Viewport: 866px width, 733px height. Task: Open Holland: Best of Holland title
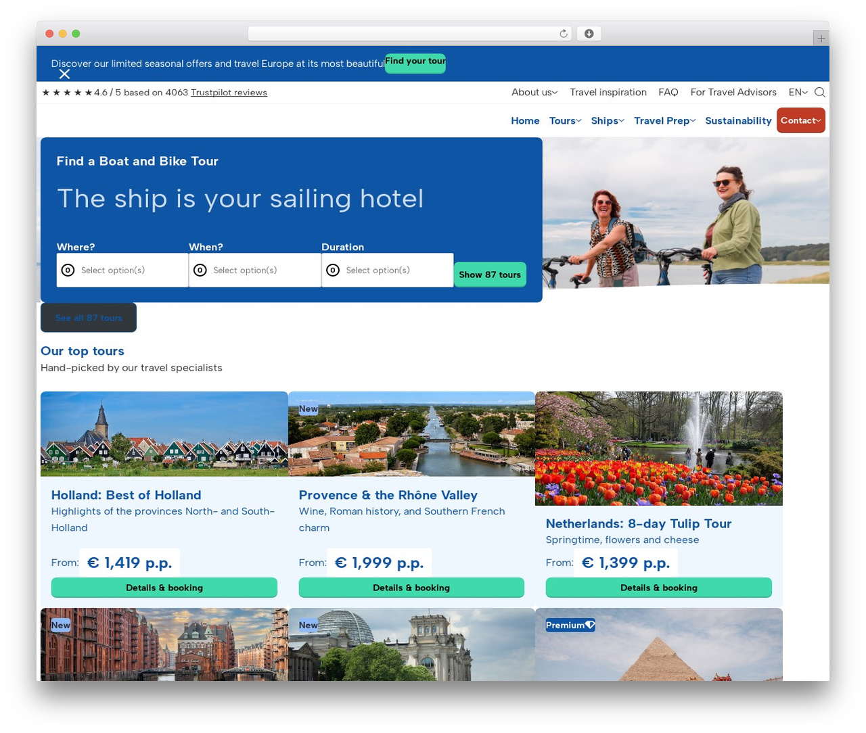coord(127,495)
